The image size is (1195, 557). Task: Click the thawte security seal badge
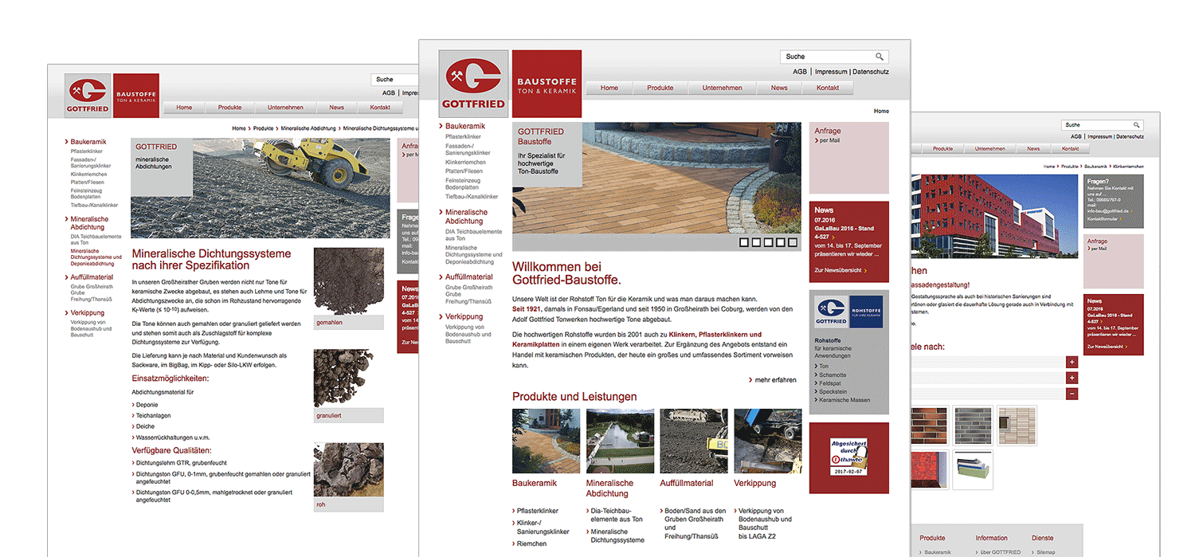coord(848,457)
